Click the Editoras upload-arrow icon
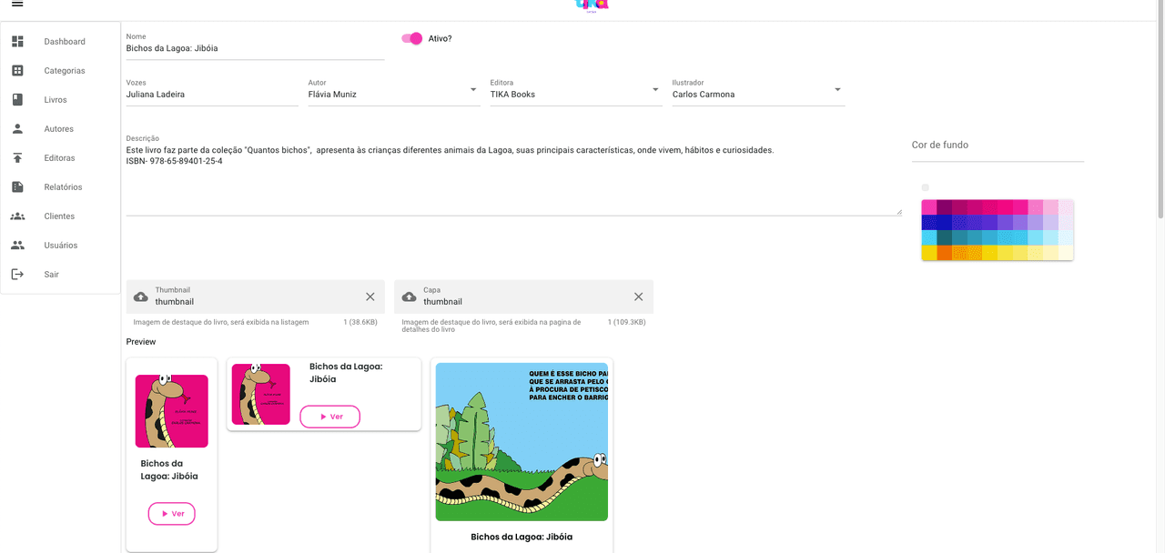Image resolution: width=1165 pixels, height=553 pixels. [x=17, y=158]
